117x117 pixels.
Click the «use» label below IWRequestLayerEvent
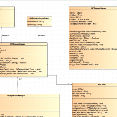pos(42,35)
